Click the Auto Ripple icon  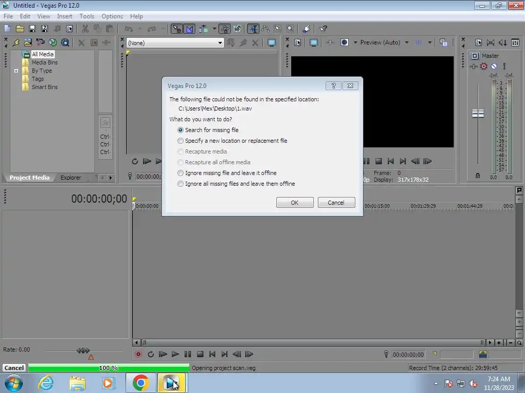[x=204, y=29]
